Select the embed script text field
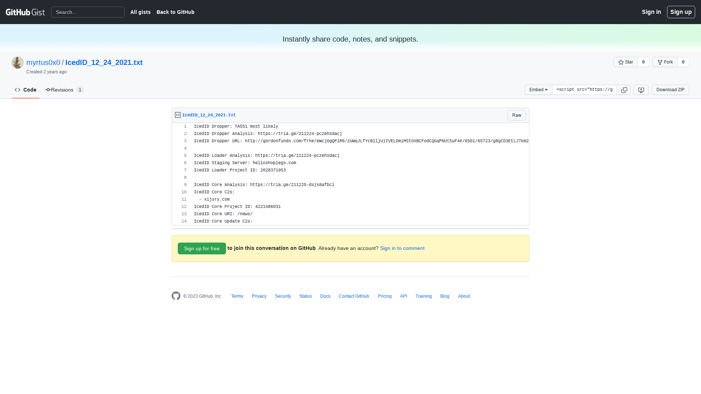701x394 pixels. 585,90
